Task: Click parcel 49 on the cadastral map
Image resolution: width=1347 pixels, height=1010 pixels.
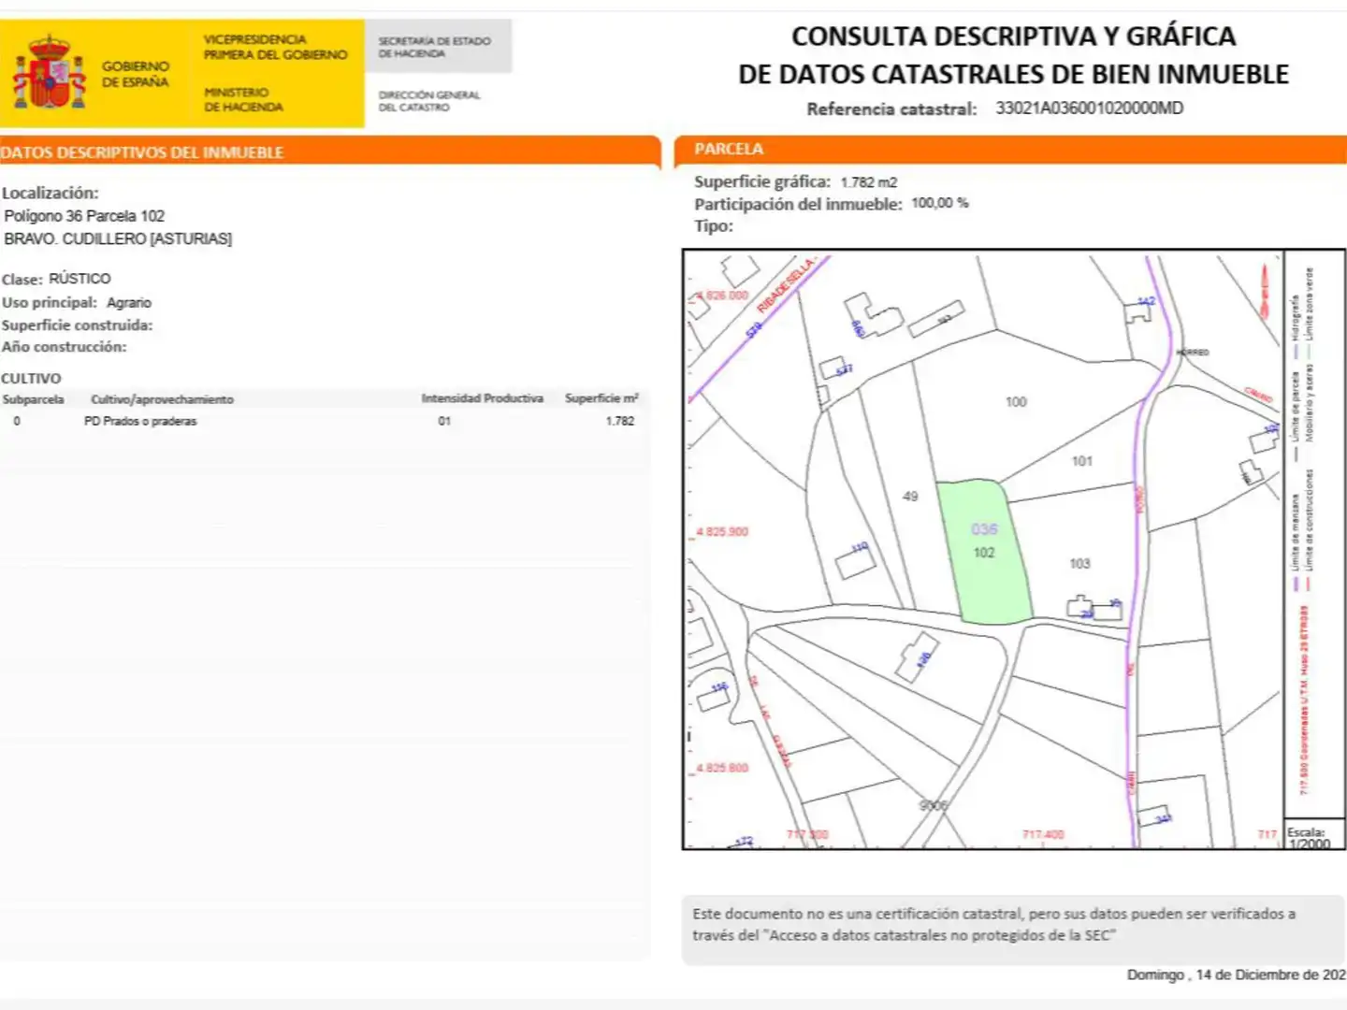Action: [x=910, y=497]
